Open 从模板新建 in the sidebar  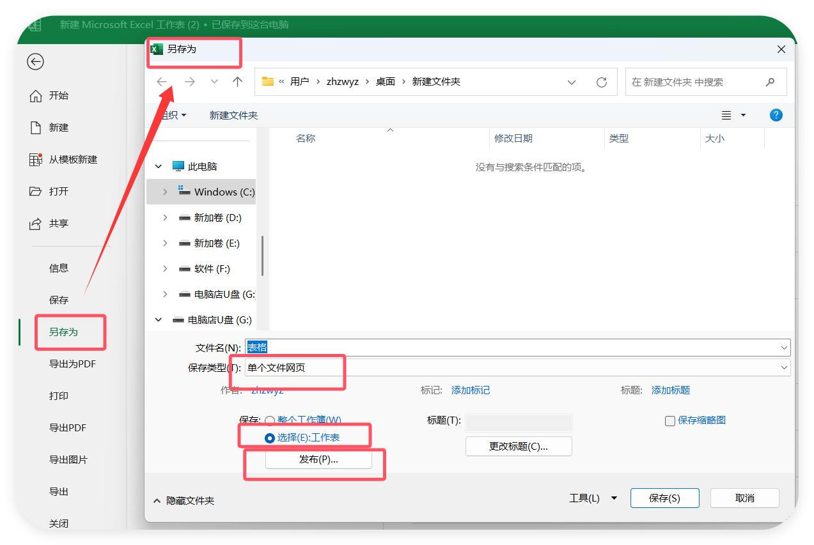pyautogui.click(x=72, y=160)
